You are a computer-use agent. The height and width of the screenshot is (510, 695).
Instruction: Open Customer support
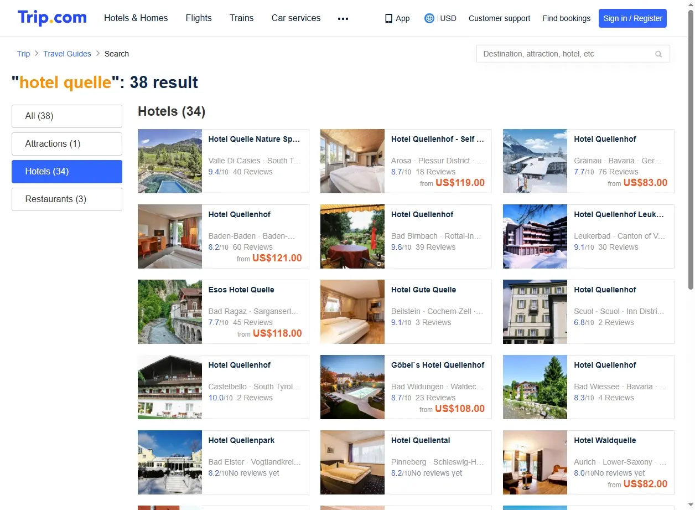point(499,18)
